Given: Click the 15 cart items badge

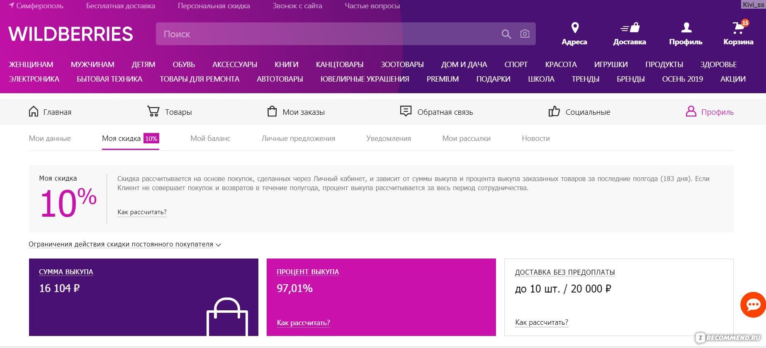Looking at the screenshot, I should (745, 23).
